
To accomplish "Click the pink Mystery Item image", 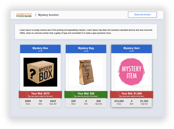I will point(131,72).
